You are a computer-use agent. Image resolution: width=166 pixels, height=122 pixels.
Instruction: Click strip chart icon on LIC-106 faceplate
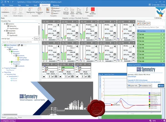(x=53, y=77)
